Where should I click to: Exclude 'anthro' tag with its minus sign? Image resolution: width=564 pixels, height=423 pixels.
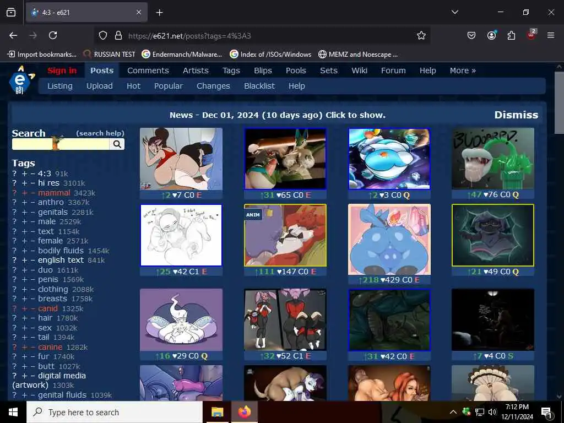32,203
